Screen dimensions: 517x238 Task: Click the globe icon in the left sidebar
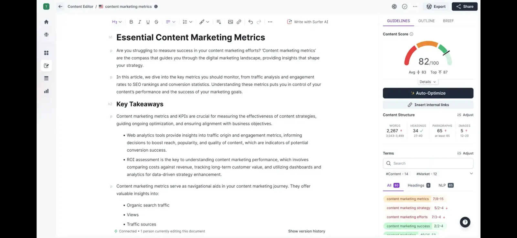[46, 34]
